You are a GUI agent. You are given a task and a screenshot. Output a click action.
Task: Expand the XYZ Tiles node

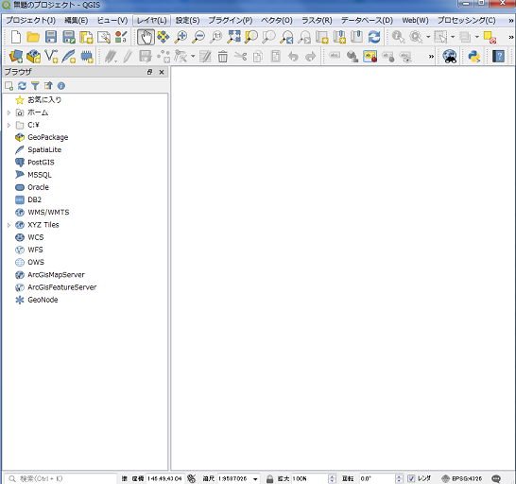[9, 225]
